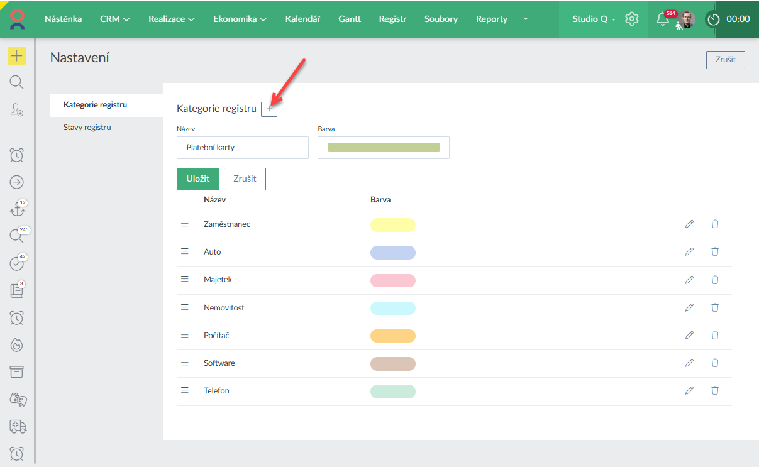The image size is (759, 467).
Task: Expand the Realizace dropdown menu
Action: pyautogui.click(x=171, y=19)
